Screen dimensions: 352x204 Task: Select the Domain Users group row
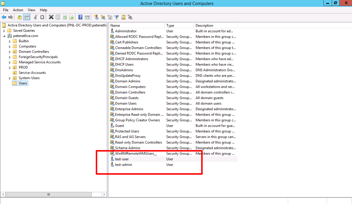[173, 103]
